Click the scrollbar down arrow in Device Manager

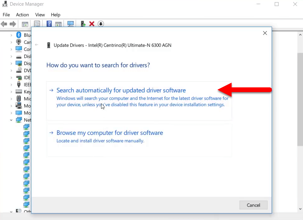[300, 209]
